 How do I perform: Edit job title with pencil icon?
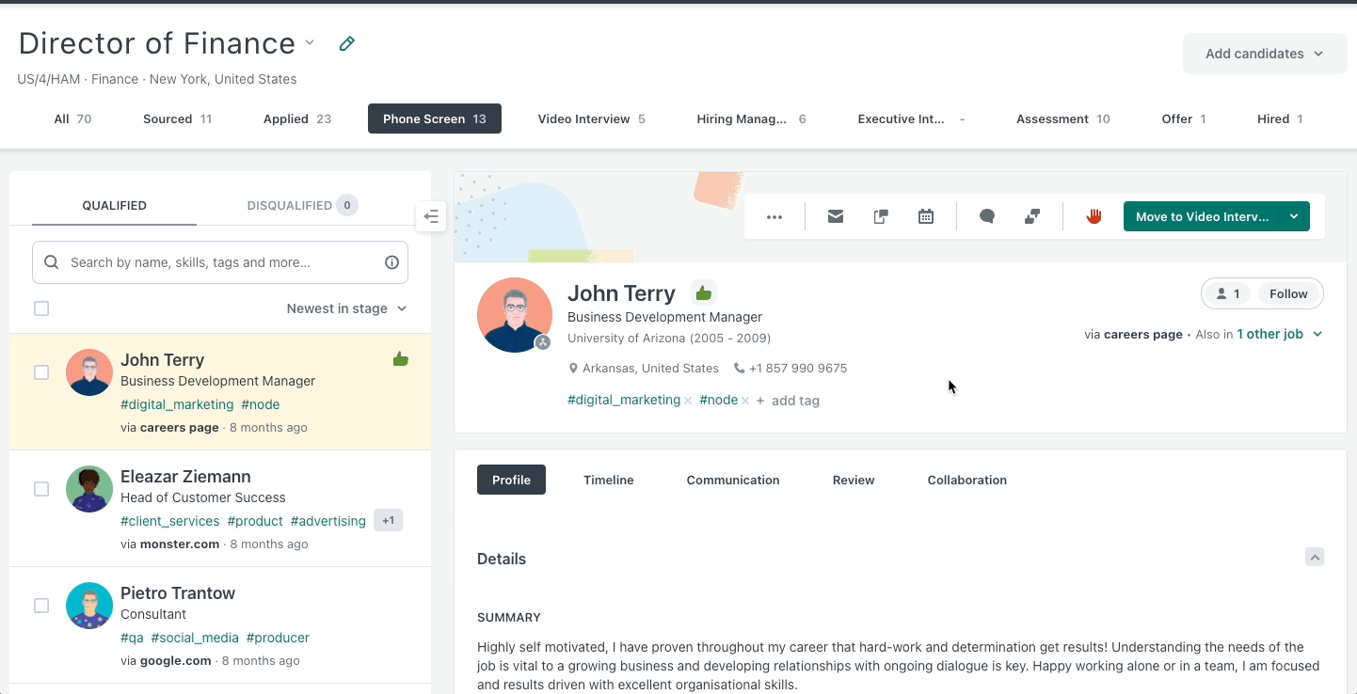[x=346, y=43]
